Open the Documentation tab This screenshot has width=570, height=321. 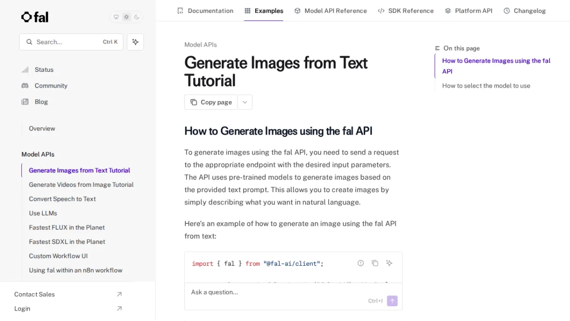pyautogui.click(x=205, y=10)
